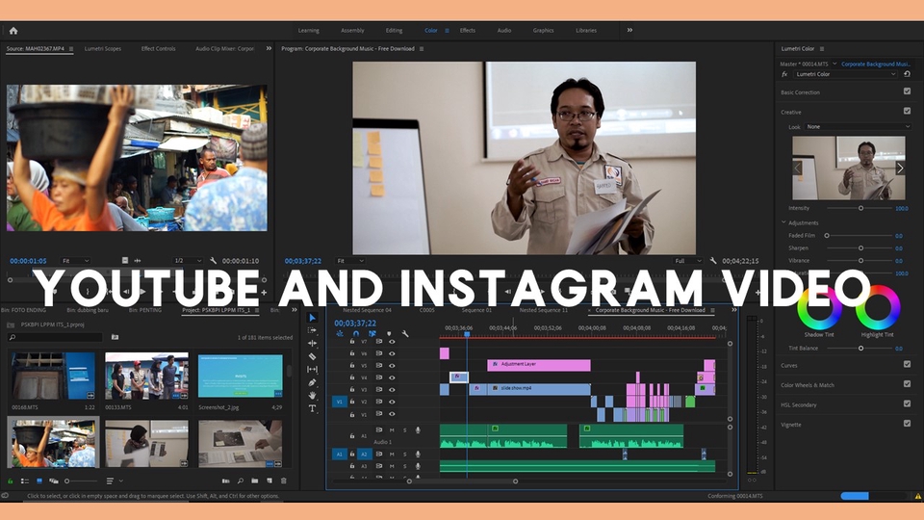This screenshot has height=520, width=924.
Task: Click Corporate Background Musi... clip link
Action: click(x=876, y=64)
